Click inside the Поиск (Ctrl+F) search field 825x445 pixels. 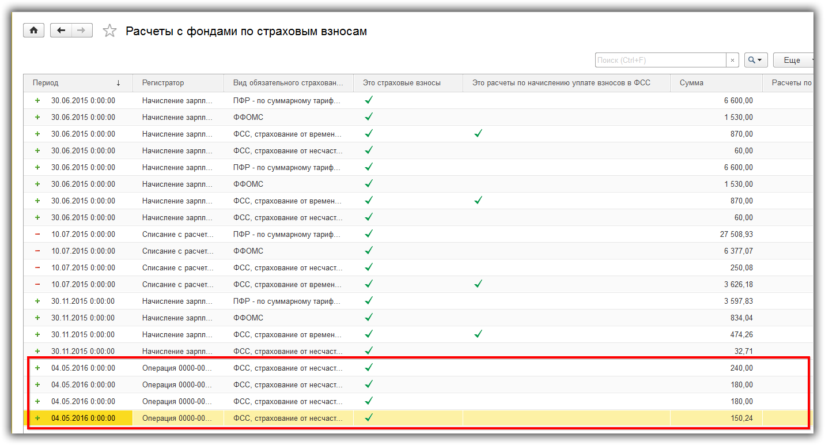coord(660,60)
